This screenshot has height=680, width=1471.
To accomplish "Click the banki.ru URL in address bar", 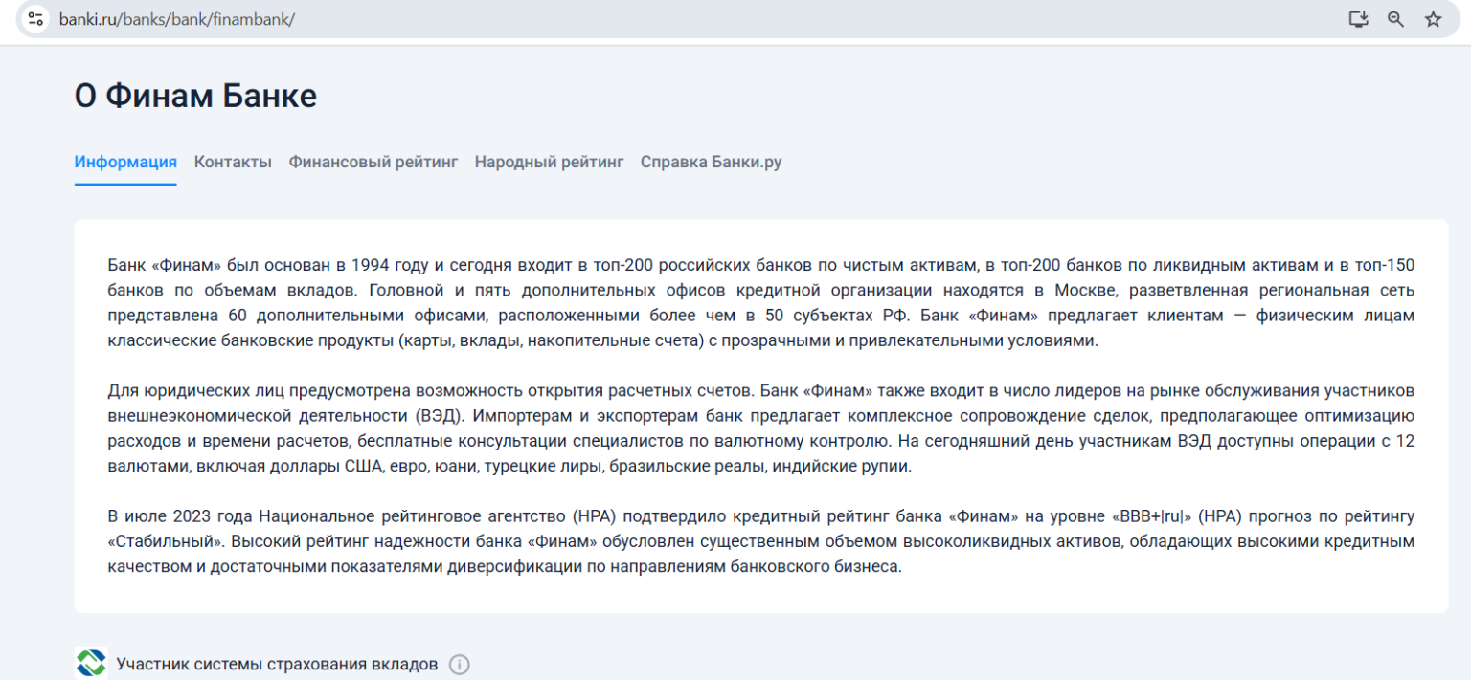I will (176, 19).
